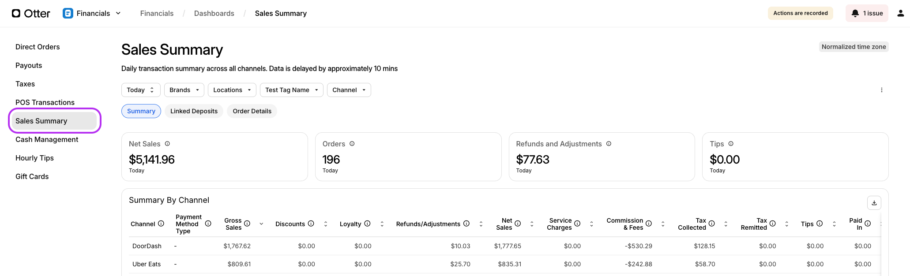Click Refunds/Adjustments column info icon
The image size is (910, 276).
click(x=466, y=224)
